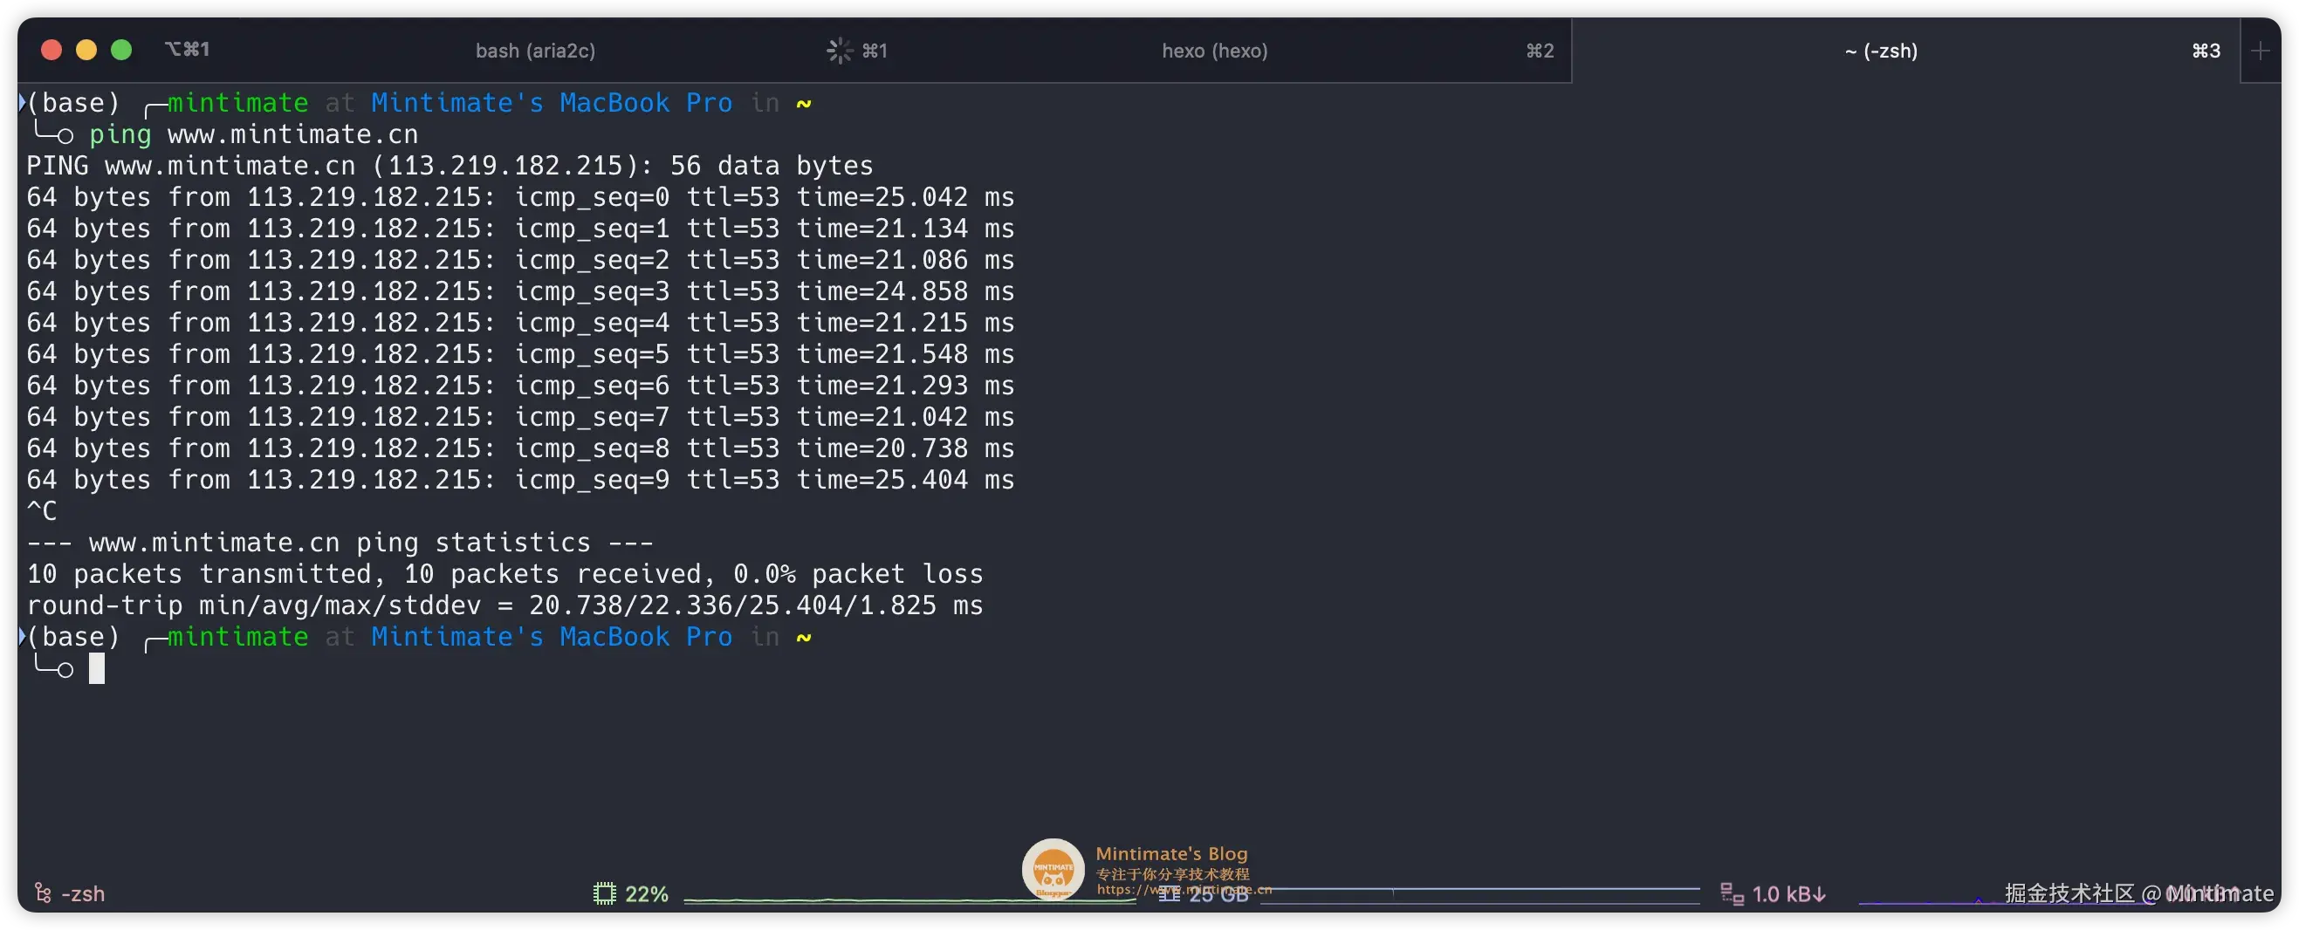Click the icmp_seq=5 reply line

coord(520,355)
